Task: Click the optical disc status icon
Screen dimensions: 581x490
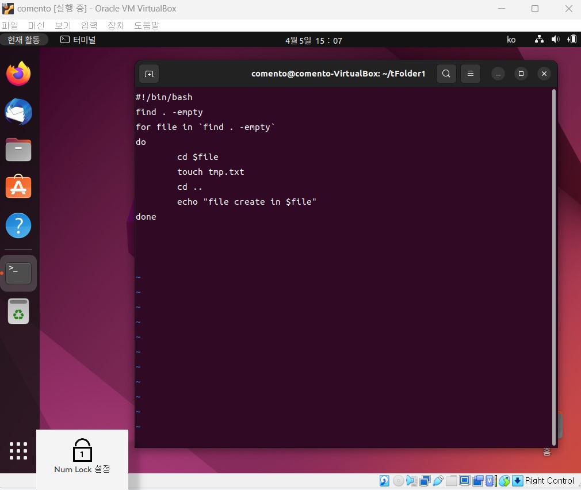Action: point(398,481)
